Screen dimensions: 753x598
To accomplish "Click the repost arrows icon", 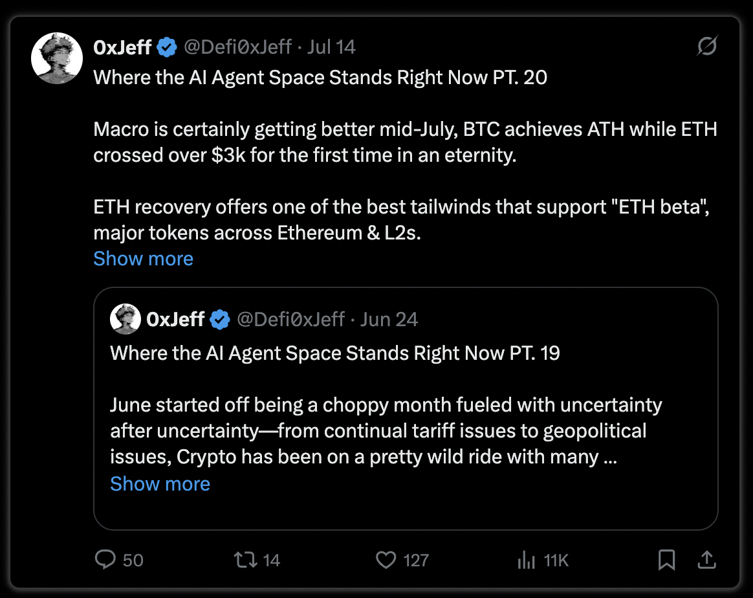I will tap(245, 560).
